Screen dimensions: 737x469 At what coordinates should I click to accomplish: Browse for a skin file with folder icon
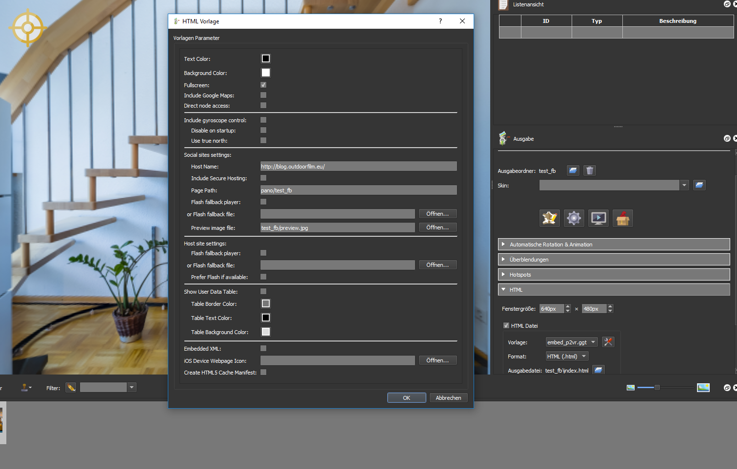tap(699, 185)
